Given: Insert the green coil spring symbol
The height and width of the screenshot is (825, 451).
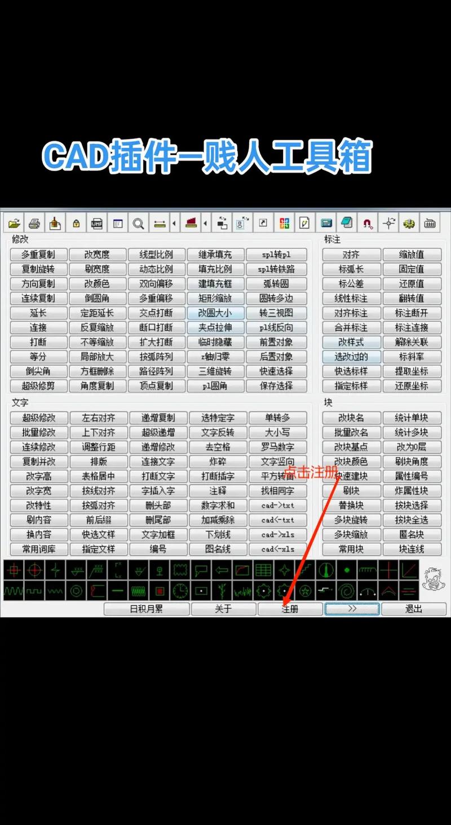Looking at the screenshot, I should tap(139, 591).
